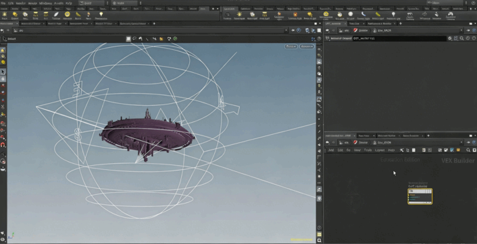Choose the Portal Light shelf tool

pyautogui.click(x=378, y=16)
